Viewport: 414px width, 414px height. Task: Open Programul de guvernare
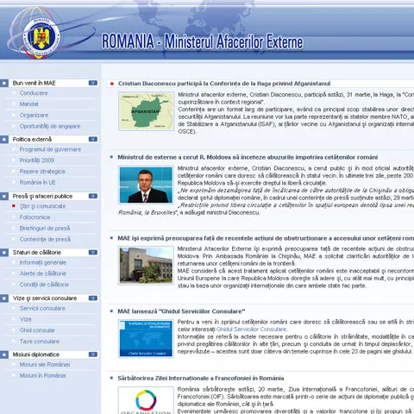click(50, 149)
